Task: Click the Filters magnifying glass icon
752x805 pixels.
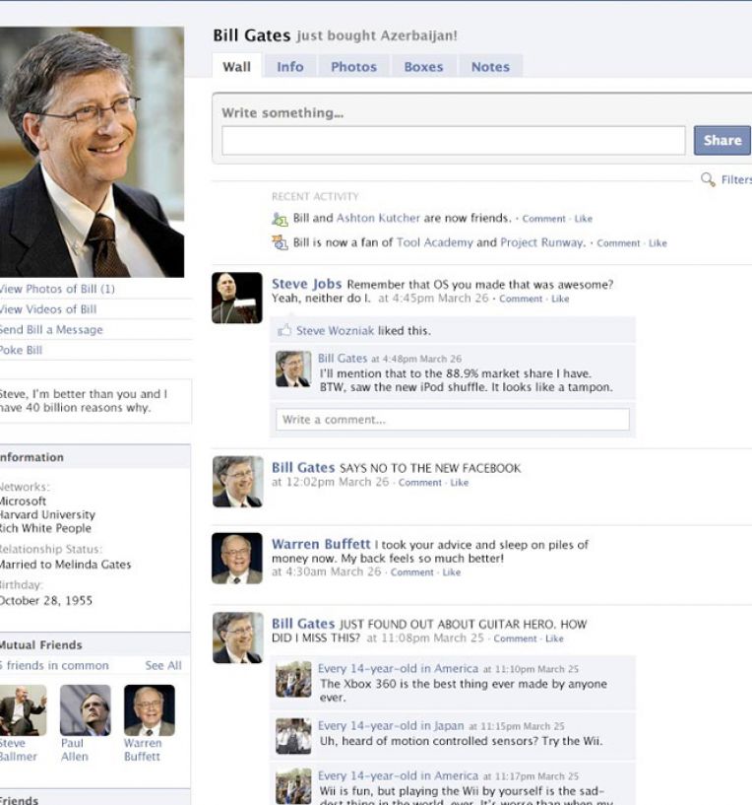Action: [708, 179]
